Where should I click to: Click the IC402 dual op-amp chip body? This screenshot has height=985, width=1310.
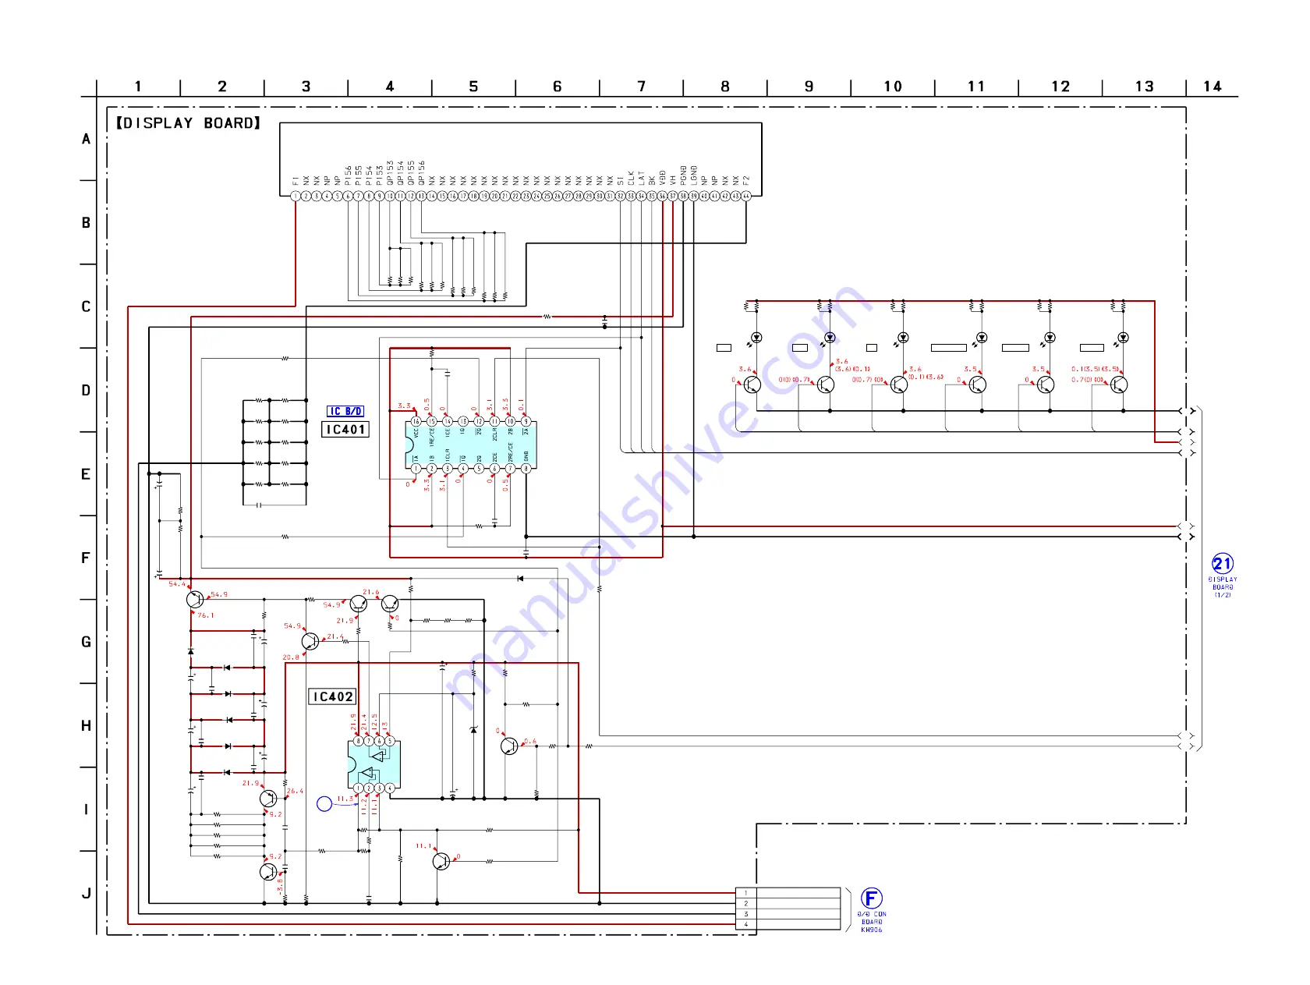tap(374, 764)
